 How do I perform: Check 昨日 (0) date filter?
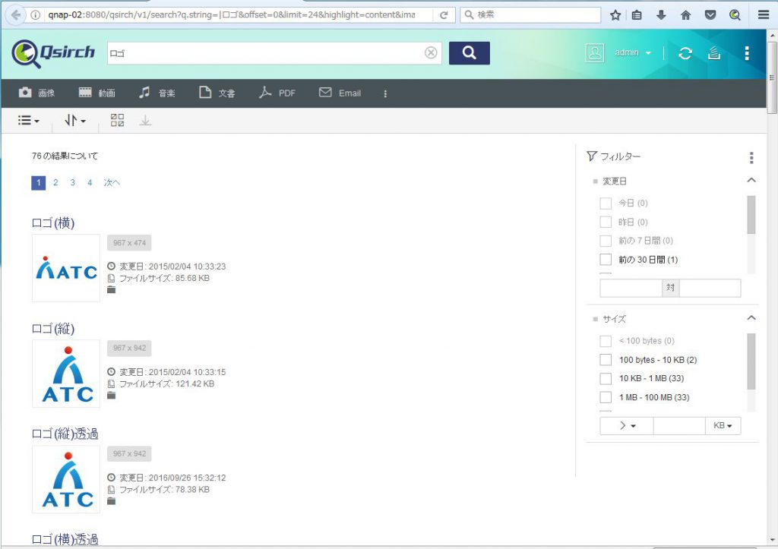(606, 222)
